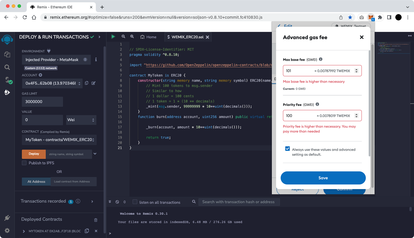Screen dimensions: 414x238
Task: Click the green run script play icon
Action: pyautogui.click(x=113, y=37)
